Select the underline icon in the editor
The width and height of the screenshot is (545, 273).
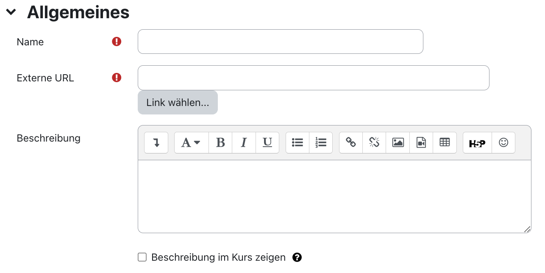click(x=267, y=142)
